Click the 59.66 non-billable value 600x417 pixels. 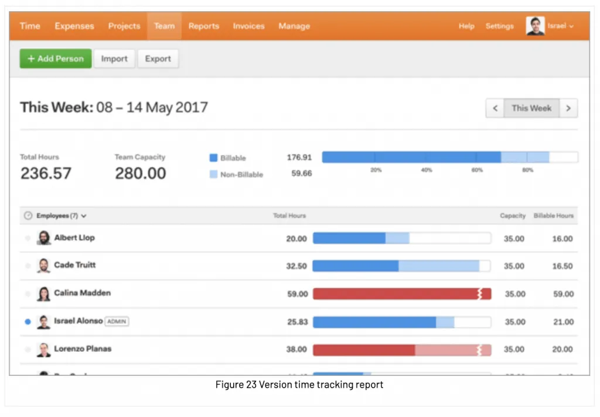point(302,174)
